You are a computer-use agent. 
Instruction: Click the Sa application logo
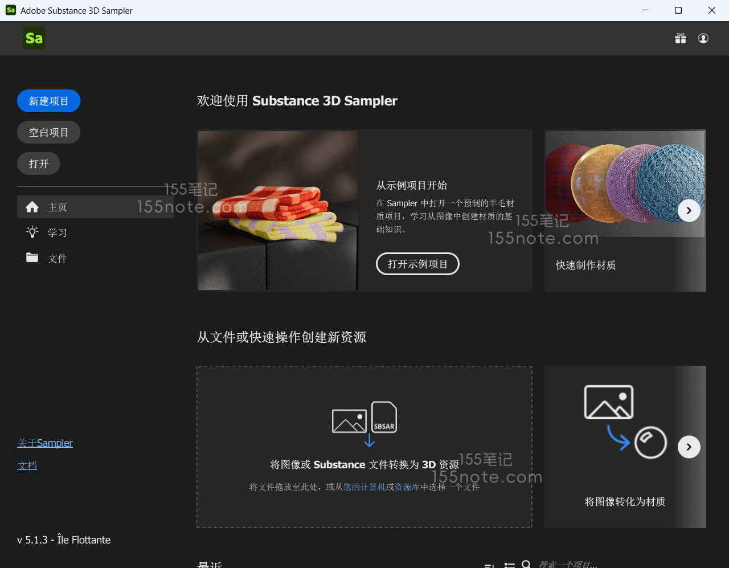pyautogui.click(x=34, y=38)
